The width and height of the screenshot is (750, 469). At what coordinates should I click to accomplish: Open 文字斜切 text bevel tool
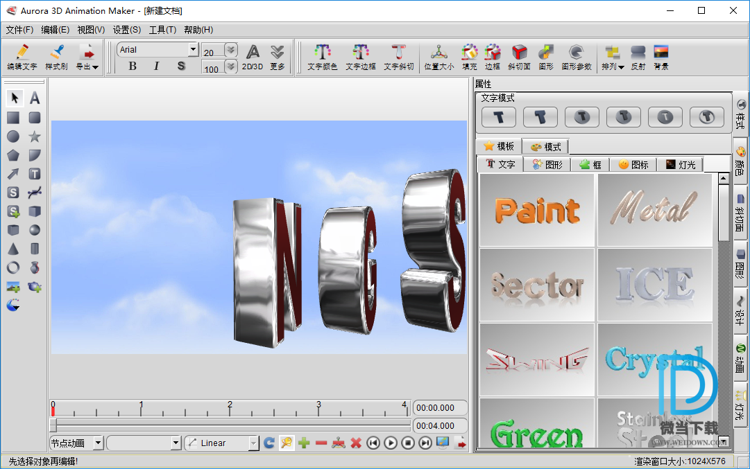pyautogui.click(x=398, y=57)
